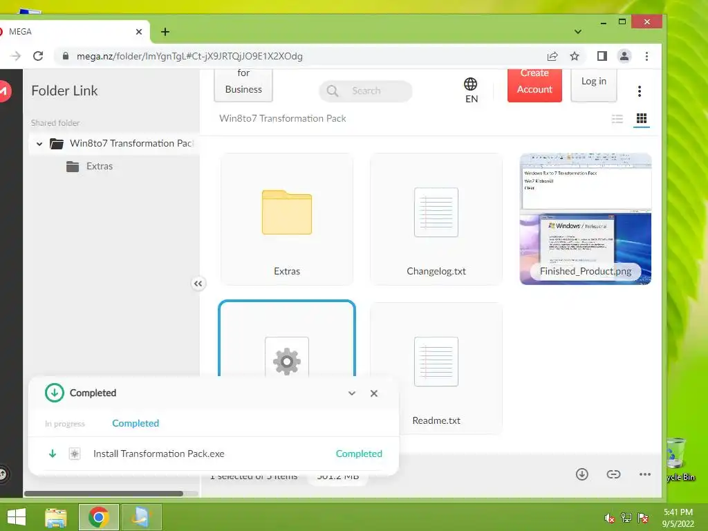Close the Completed transfers panel
The width and height of the screenshot is (708, 531).
click(374, 393)
